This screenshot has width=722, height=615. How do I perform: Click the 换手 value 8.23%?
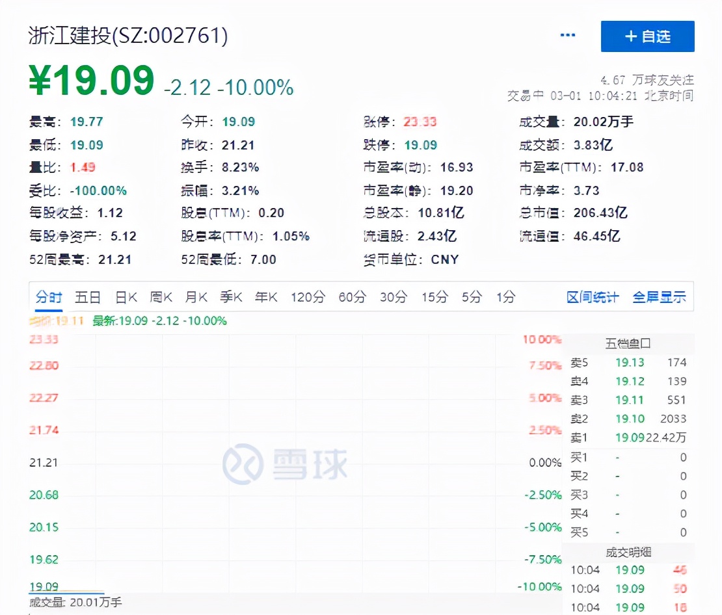click(x=241, y=168)
